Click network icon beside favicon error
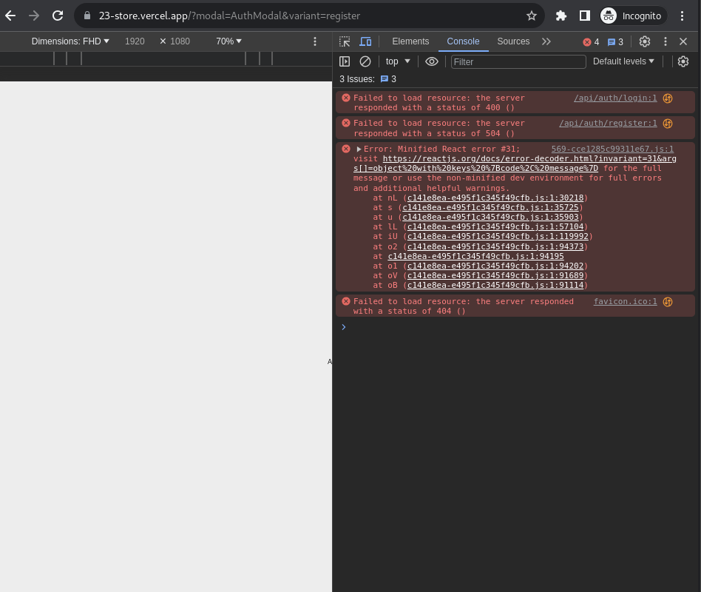The height and width of the screenshot is (592, 701). [x=668, y=302]
